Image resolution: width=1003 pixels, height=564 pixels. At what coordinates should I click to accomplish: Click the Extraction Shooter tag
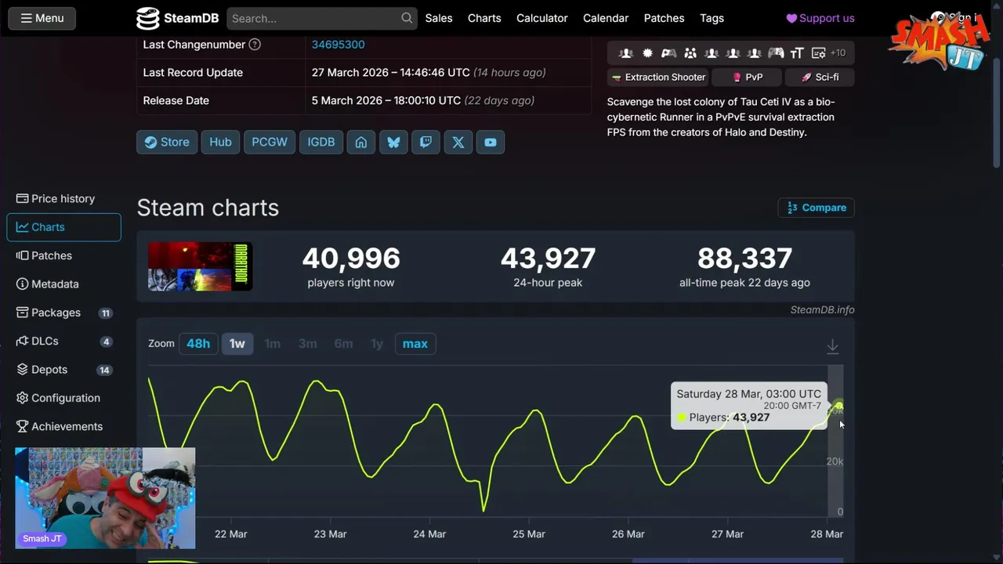click(x=658, y=77)
